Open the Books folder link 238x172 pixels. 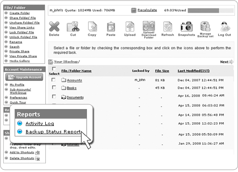[72, 88]
